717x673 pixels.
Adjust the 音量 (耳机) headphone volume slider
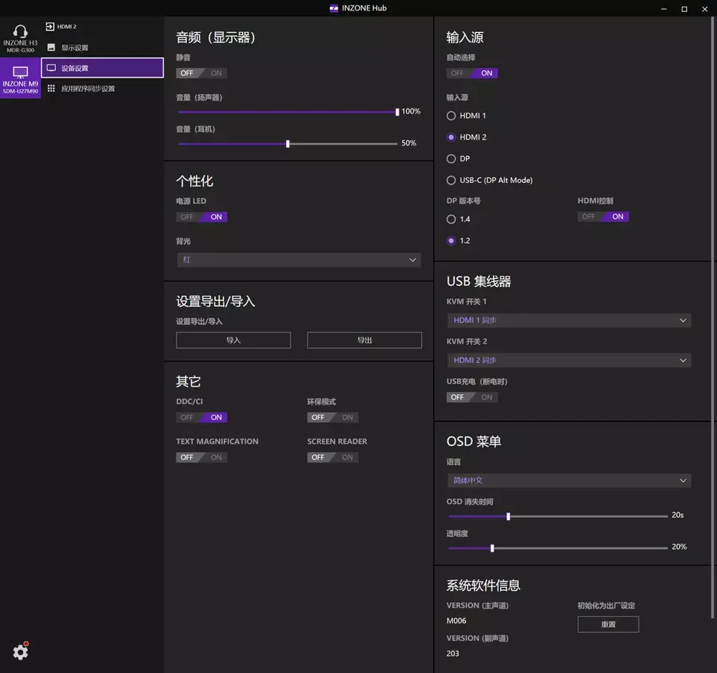point(288,143)
